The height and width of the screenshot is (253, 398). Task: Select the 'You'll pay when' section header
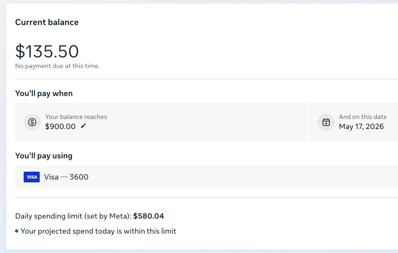(44, 93)
